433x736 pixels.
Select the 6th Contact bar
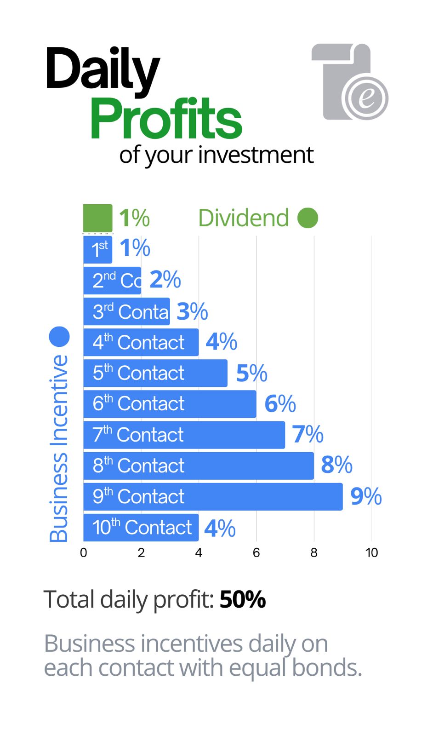point(170,404)
